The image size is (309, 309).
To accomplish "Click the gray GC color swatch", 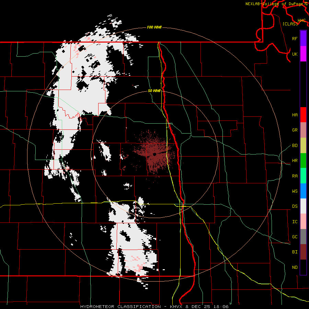I will point(303,237).
